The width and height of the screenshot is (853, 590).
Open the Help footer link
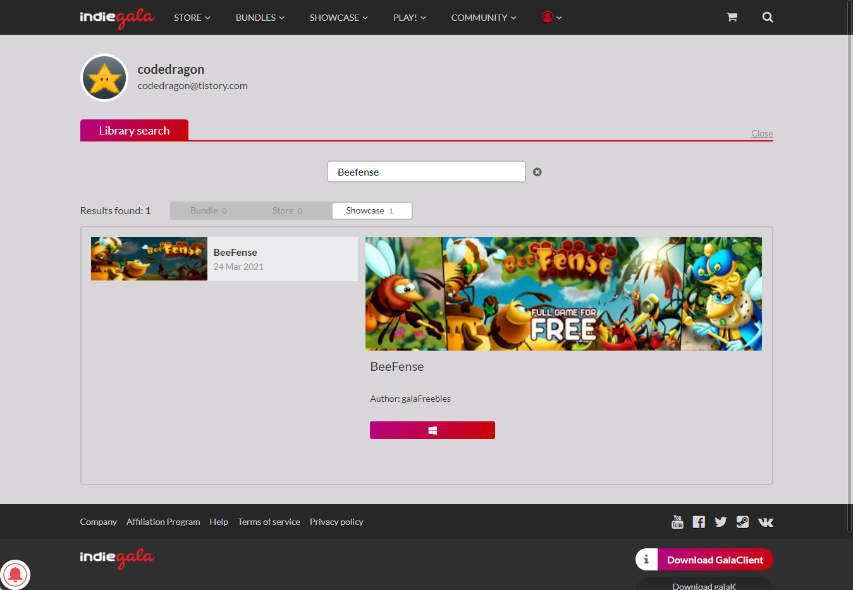[219, 522]
